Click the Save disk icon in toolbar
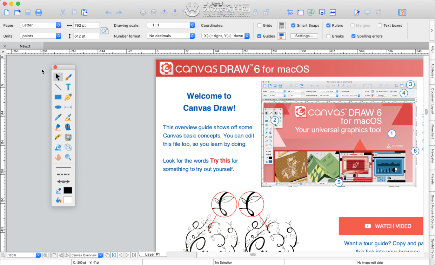This screenshot has height=265, width=435. coord(28,13)
